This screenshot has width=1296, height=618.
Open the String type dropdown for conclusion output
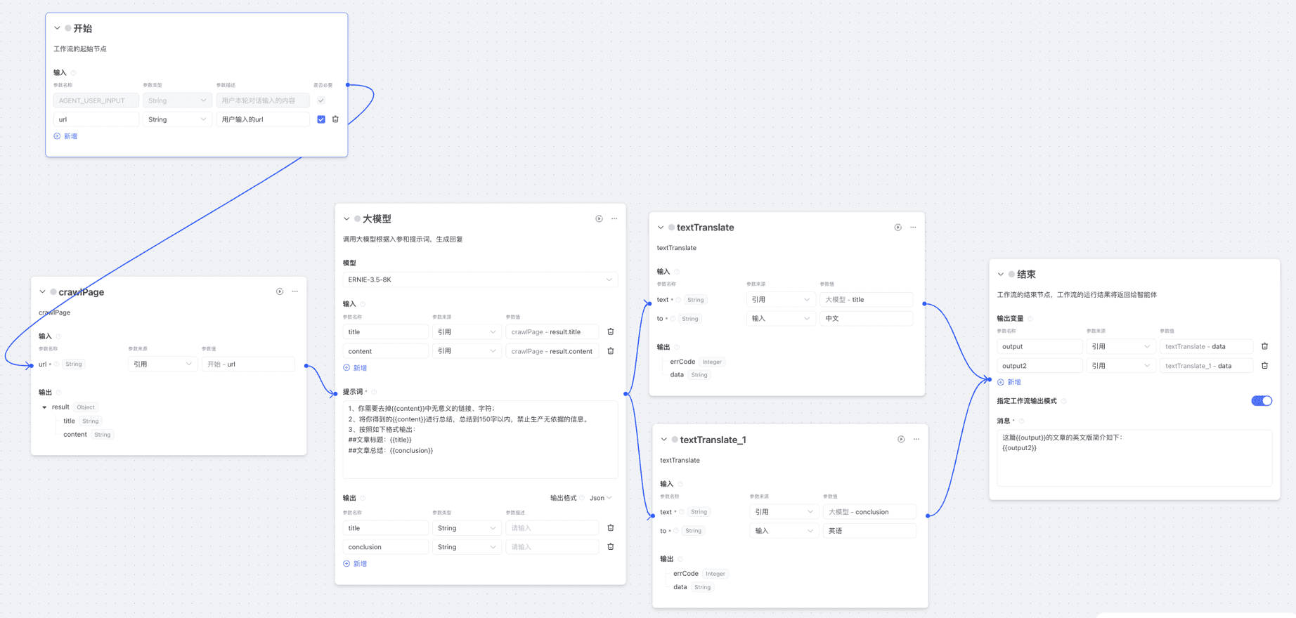click(x=467, y=547)
